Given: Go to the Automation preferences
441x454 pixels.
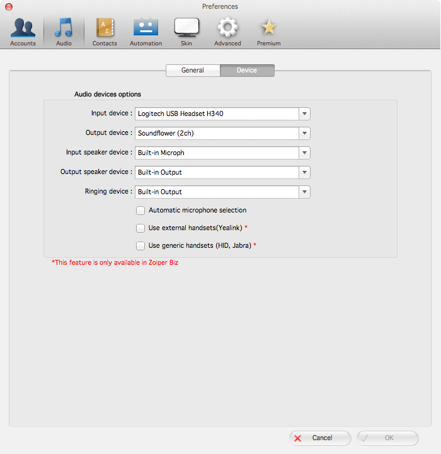Looking at the screenshot, I should (146, 32).
